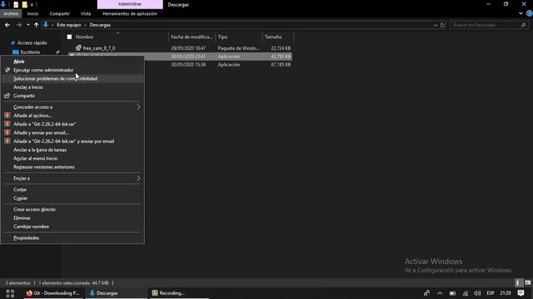
Task: Show hidden tray icons chevron
Action: 440,293
